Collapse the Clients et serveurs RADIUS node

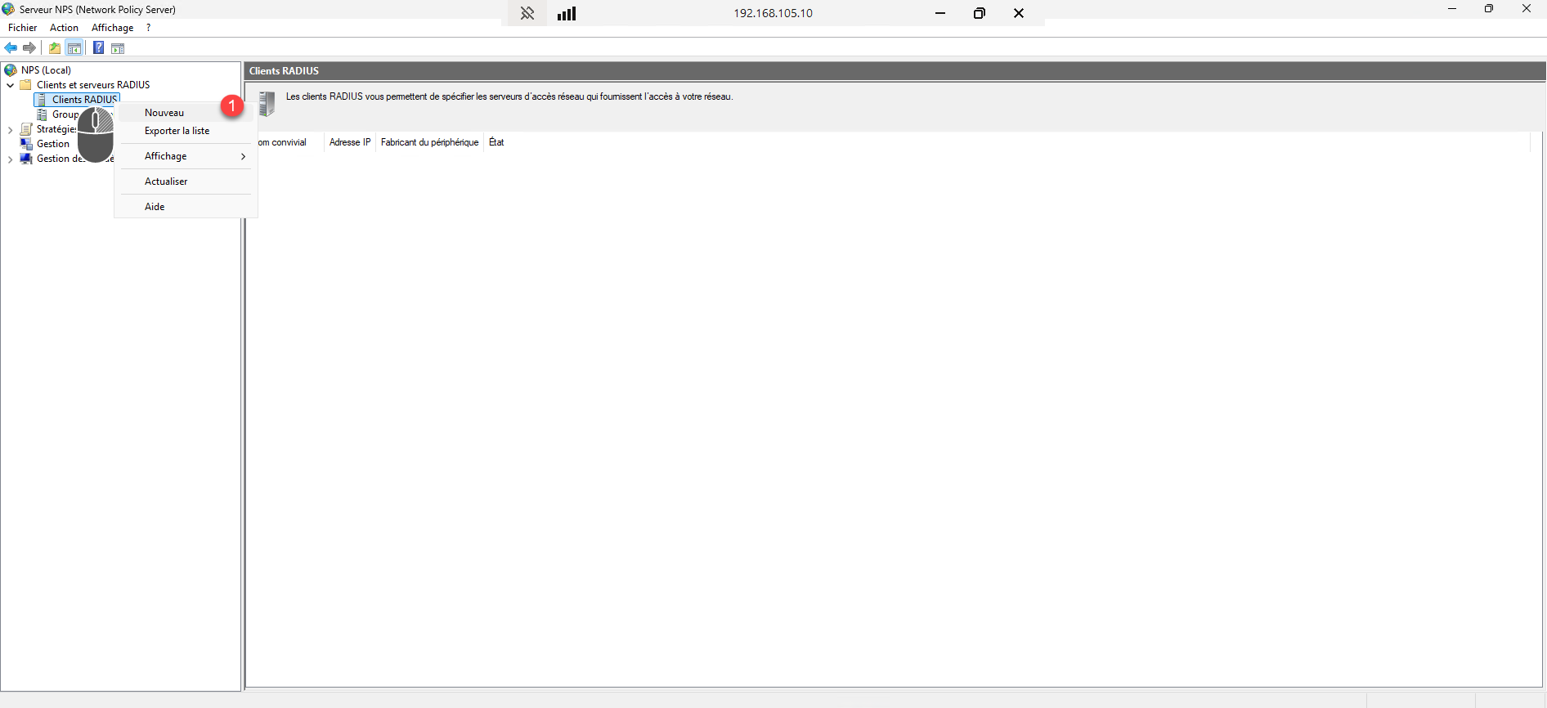[x=10, y=85]
